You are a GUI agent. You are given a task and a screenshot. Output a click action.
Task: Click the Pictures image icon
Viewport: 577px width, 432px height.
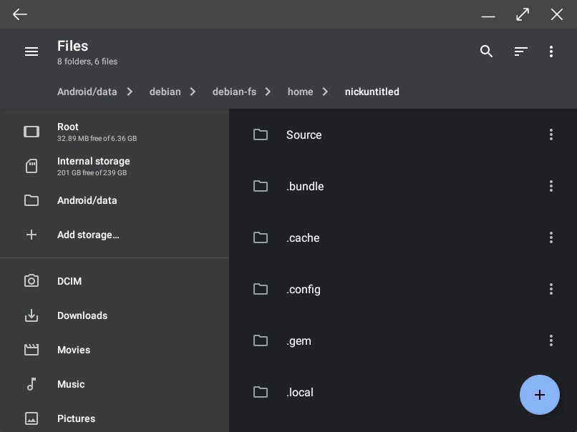click(31, 418)
